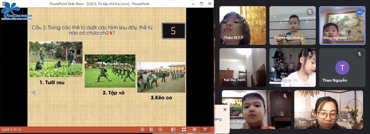Image resolution: width=370 pixels, height=134 pixels.
Task: Play the audio speaker icon on slide
Action: pos(35,92)
